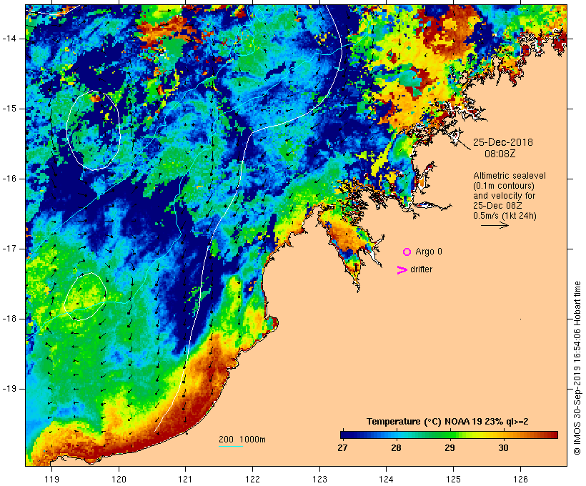This screenshot has height=486, width=586.
Task: Click the temperature color bar scale
Action: point(449,435)
